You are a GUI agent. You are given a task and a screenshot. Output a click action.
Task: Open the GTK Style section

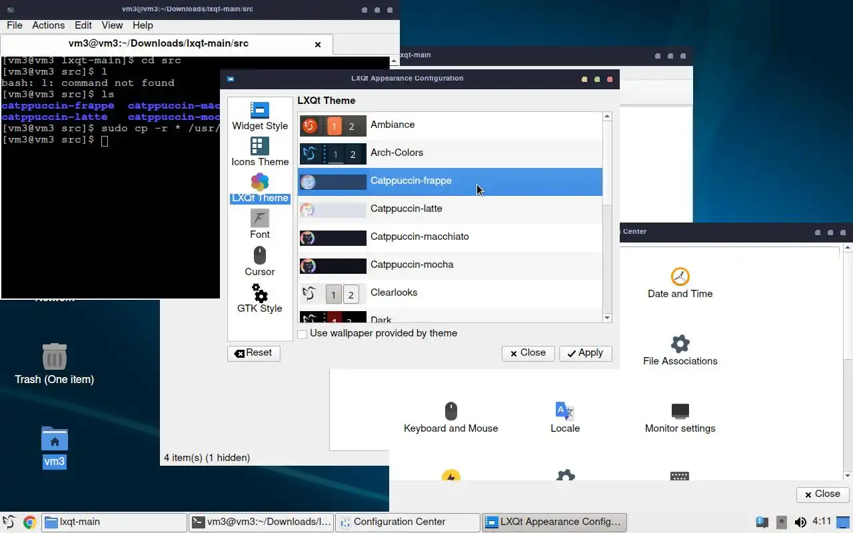[260, 298]
